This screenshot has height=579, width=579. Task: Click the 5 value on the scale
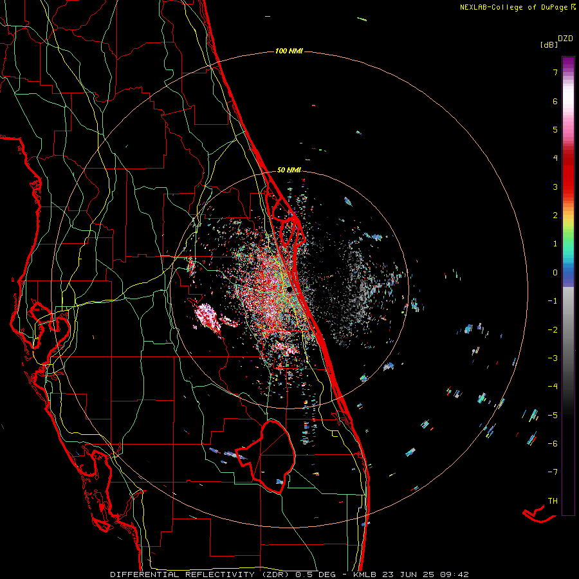[555, 129]
